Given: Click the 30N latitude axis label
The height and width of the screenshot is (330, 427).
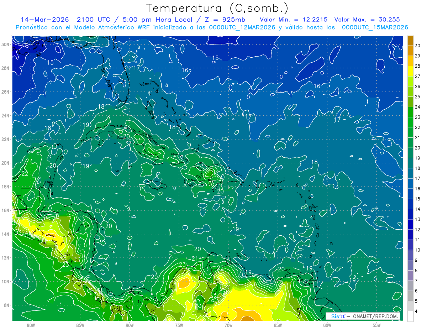Looking at the screenshot, I should [x=5, y=44].
